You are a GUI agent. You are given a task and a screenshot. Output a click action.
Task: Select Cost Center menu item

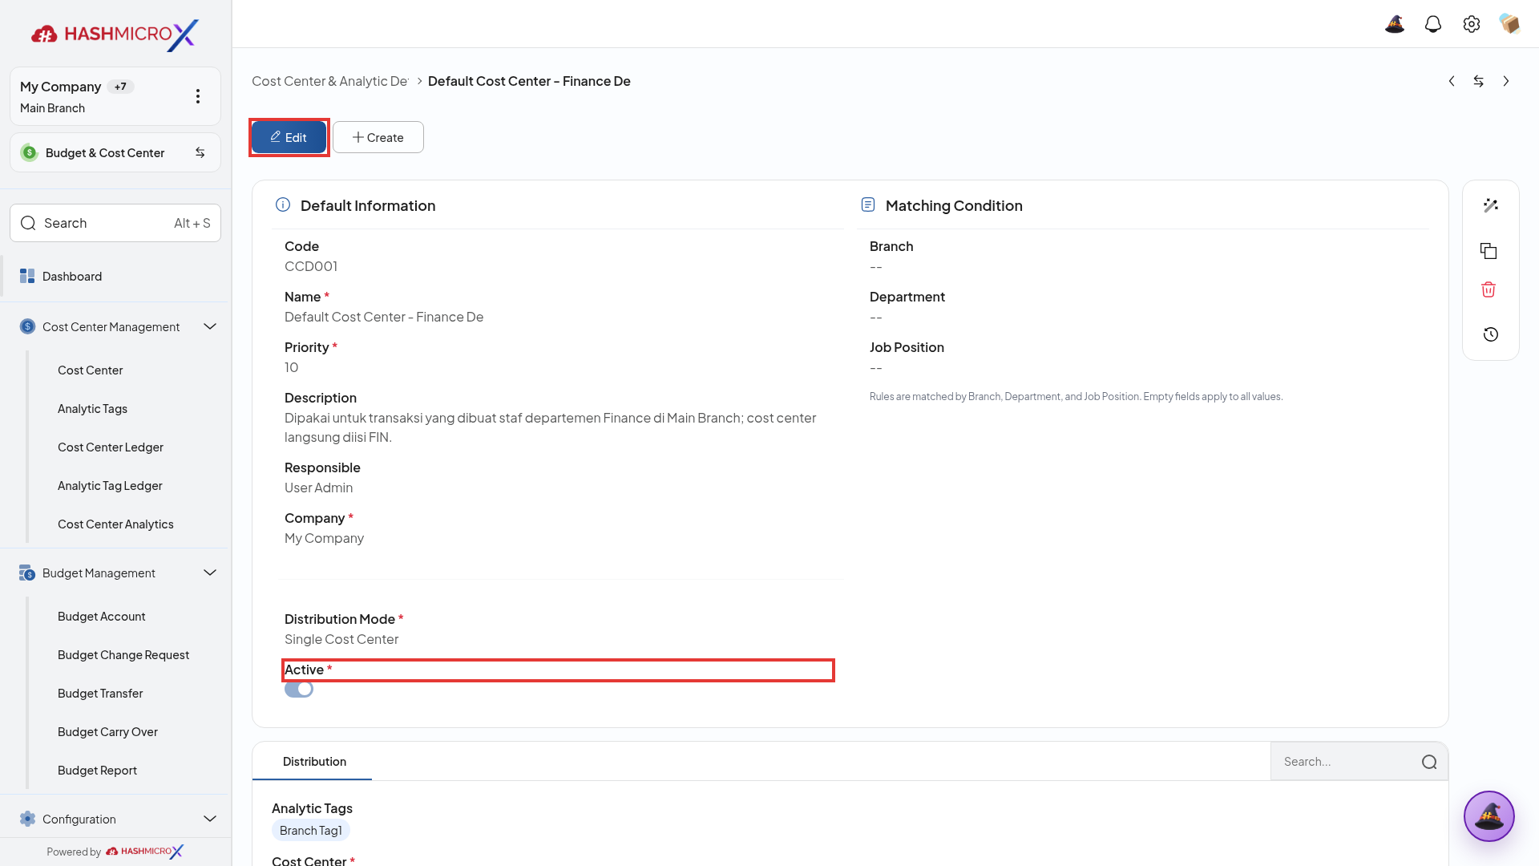90,370
